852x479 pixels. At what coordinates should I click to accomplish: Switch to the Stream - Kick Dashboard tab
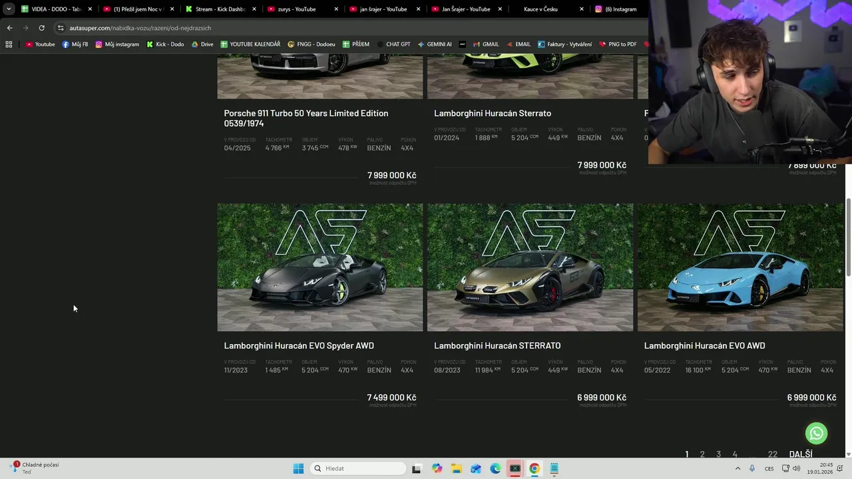point(221,9)
